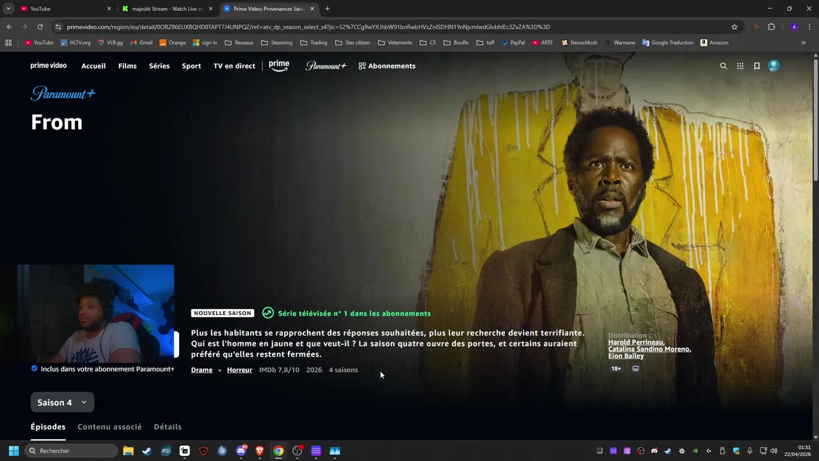Open Harold Perrineau cast link

(x=636, y=343)
